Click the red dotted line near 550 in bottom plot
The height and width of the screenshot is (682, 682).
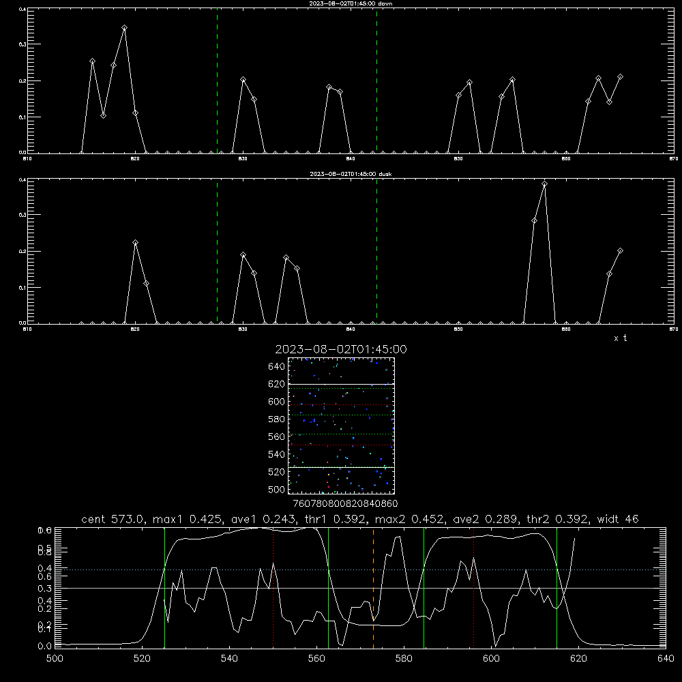[x=273, y=588]
